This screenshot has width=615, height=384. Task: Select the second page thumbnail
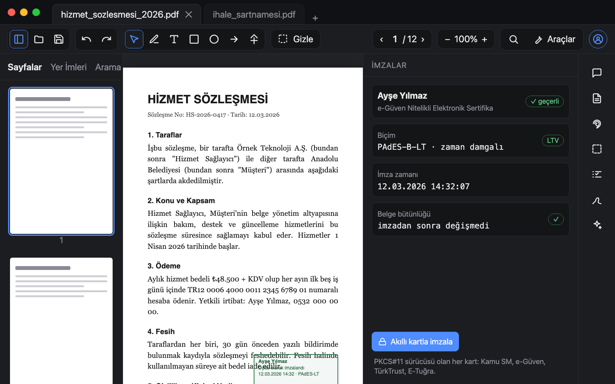61,321
